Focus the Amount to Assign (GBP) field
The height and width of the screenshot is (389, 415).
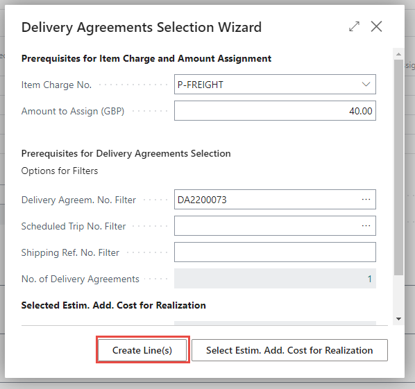tap(275, 110)
